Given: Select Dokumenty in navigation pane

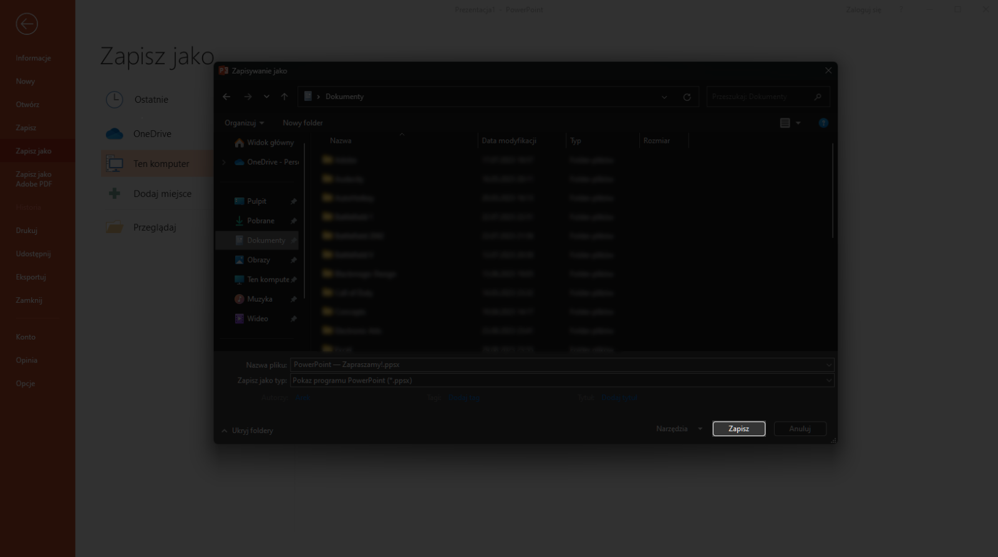Looking at the screenshot, I should pos(257,240).
